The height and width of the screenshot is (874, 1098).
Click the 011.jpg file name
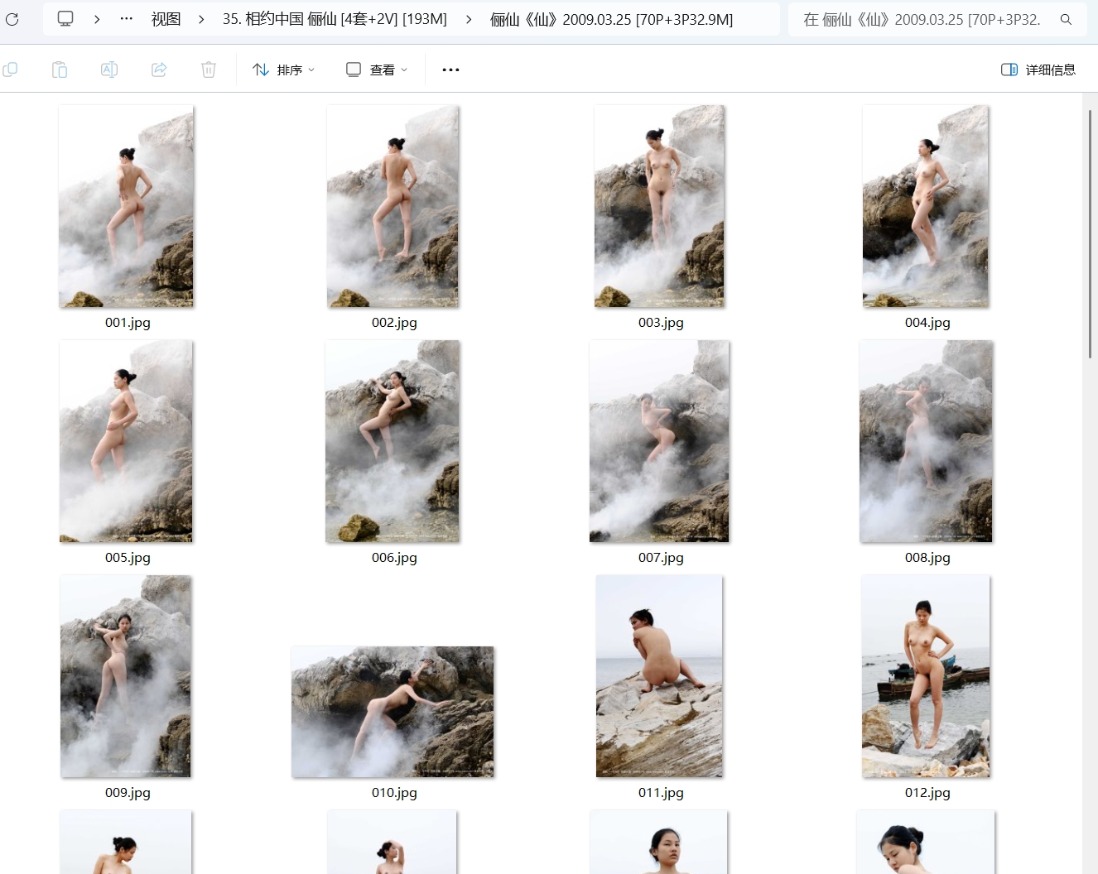click(x=661, y=793)
